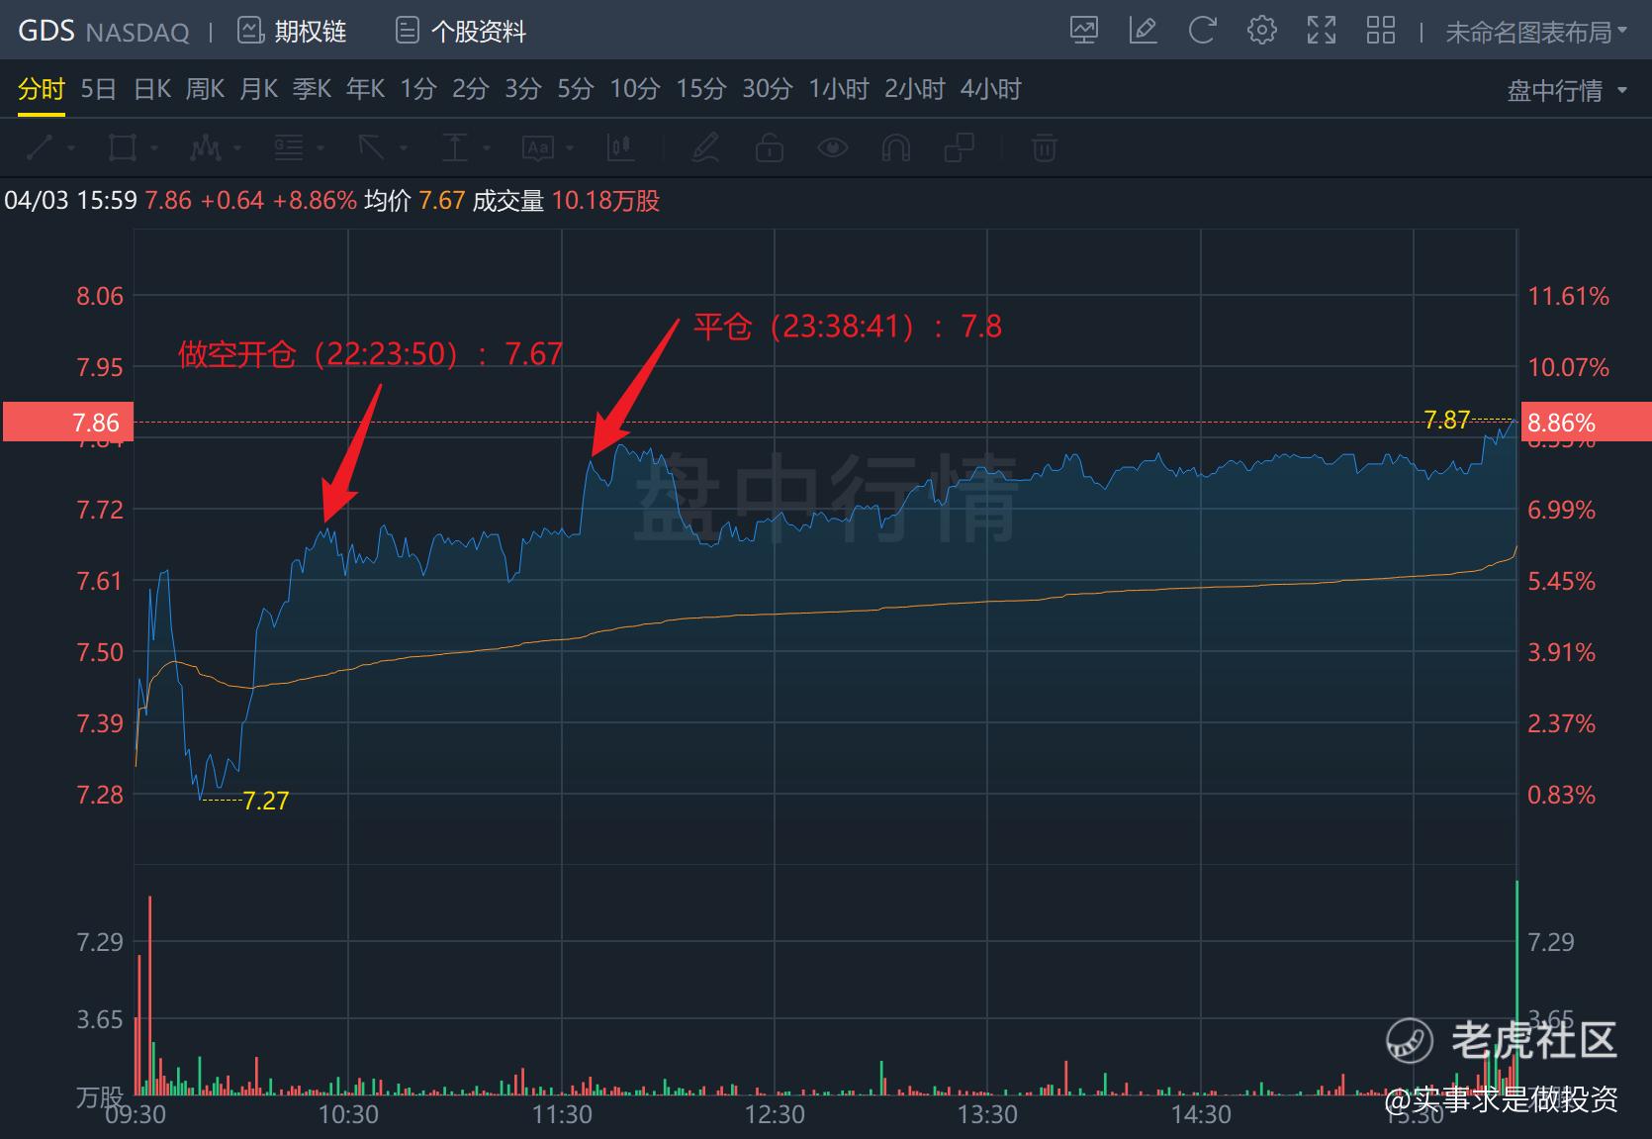1652x1139 pixels.
Task: Select the 4小时 interval
Action: pyautogui.click(x=991, y=90)
